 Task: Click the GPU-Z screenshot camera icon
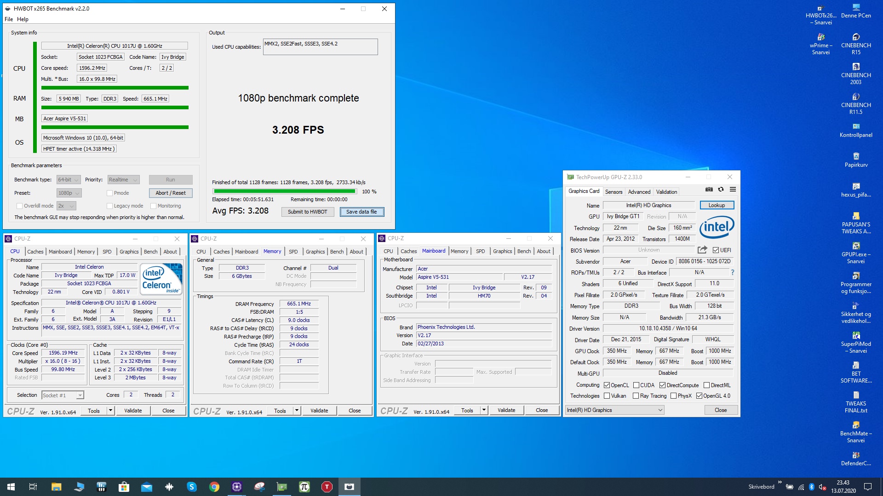pyautogui.click(x=709, y=190)
